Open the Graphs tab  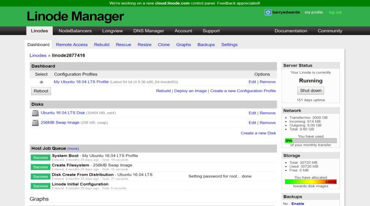tap(184, 44)
